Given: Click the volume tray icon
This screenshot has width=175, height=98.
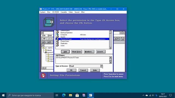Looking at the screenshot, I should pos(153,95).
